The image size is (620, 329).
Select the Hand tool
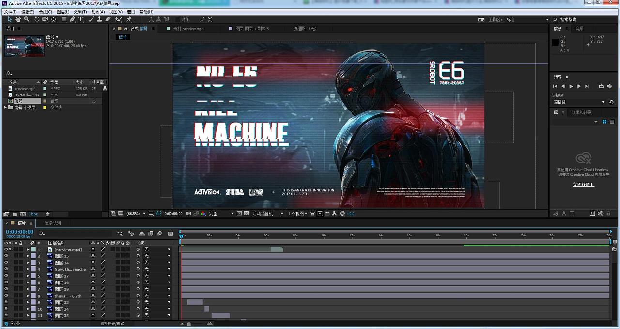click(18, 19)
